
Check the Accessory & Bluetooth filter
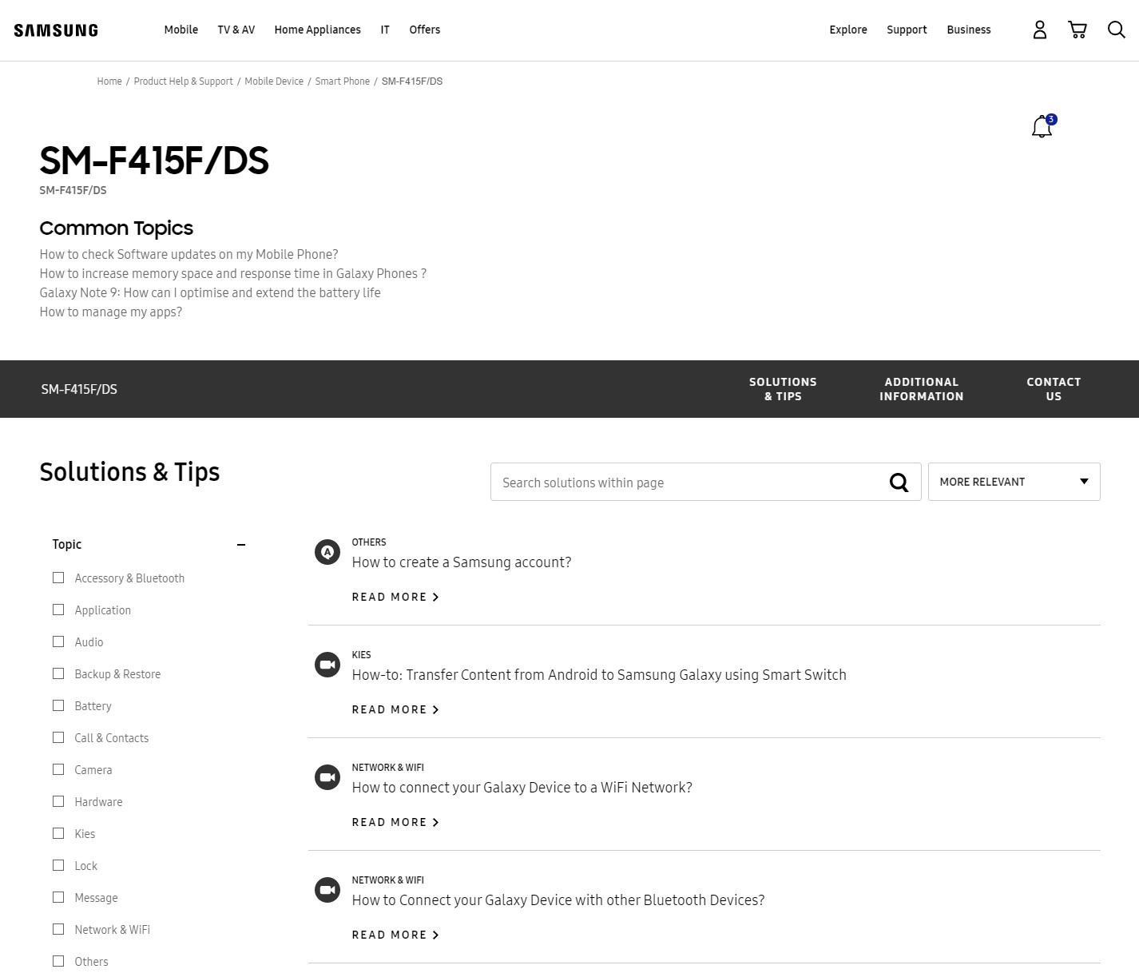click(x=58, y=578)
